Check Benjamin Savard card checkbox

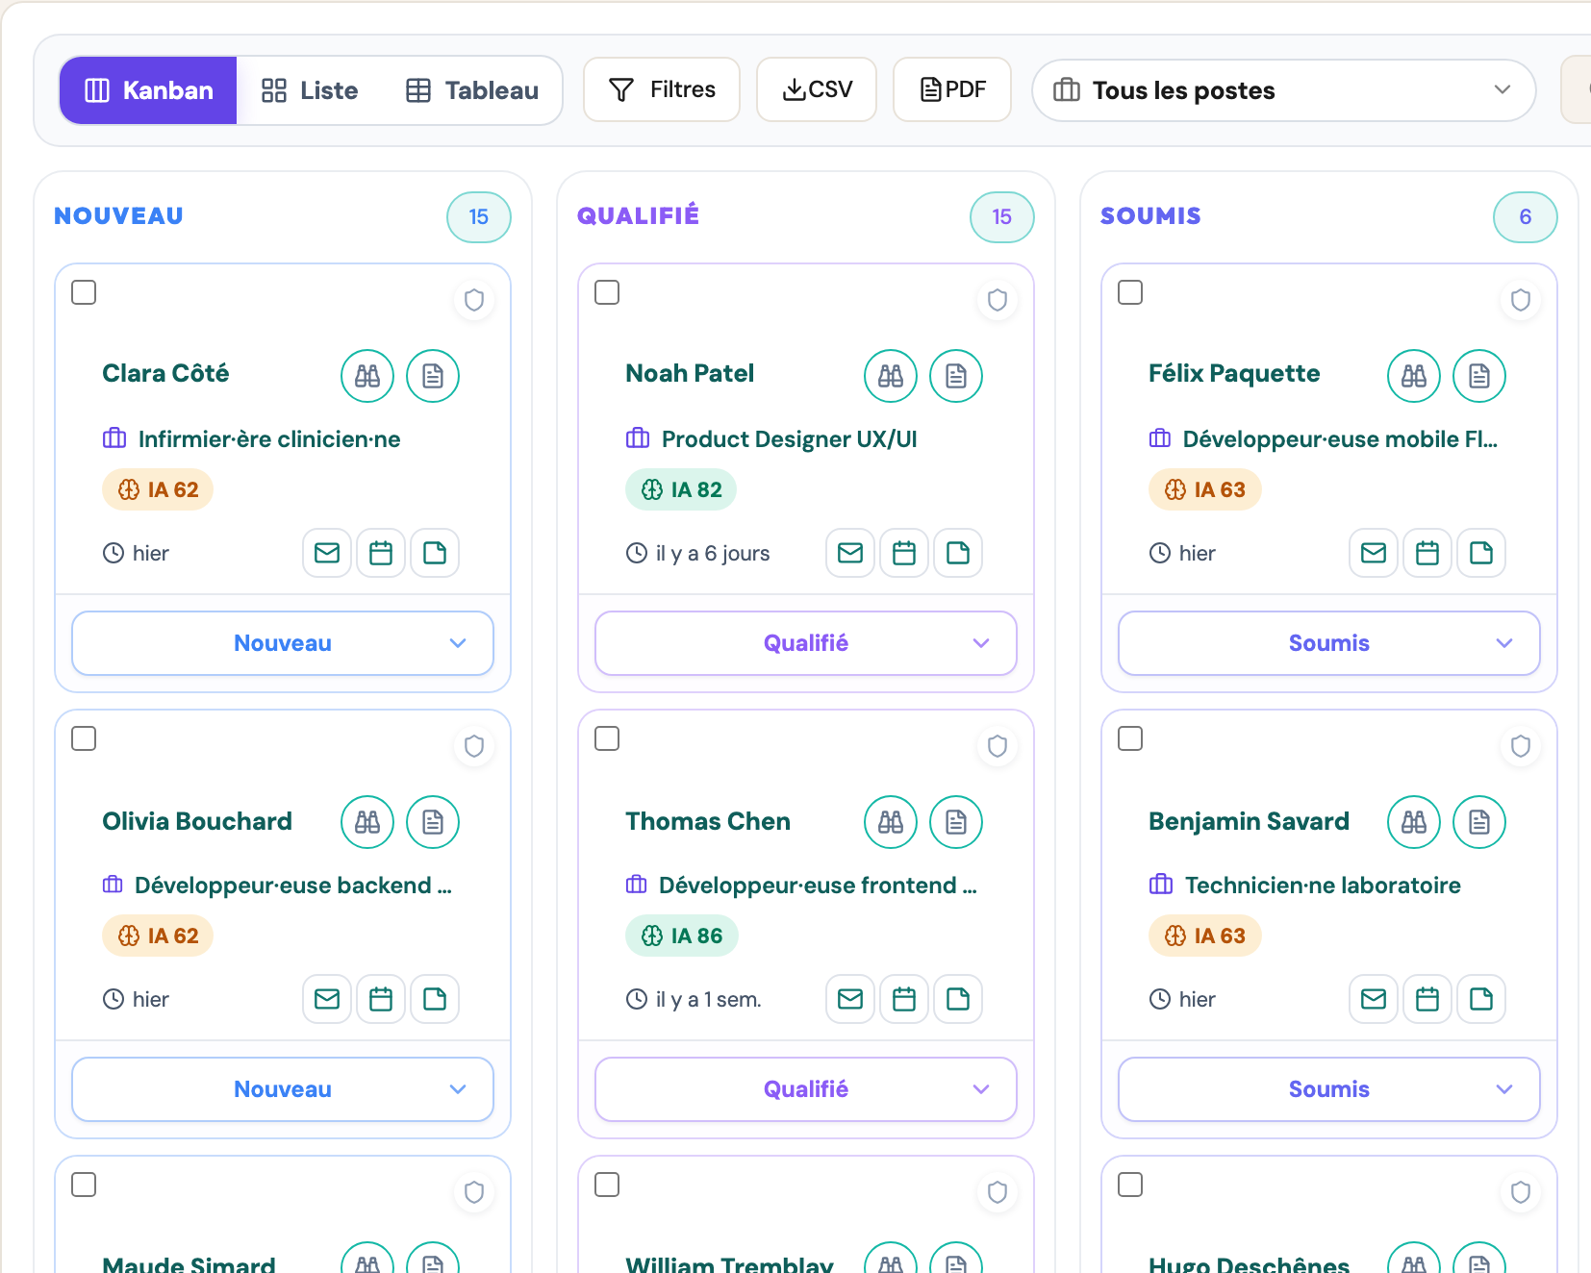coord(1130,738)
